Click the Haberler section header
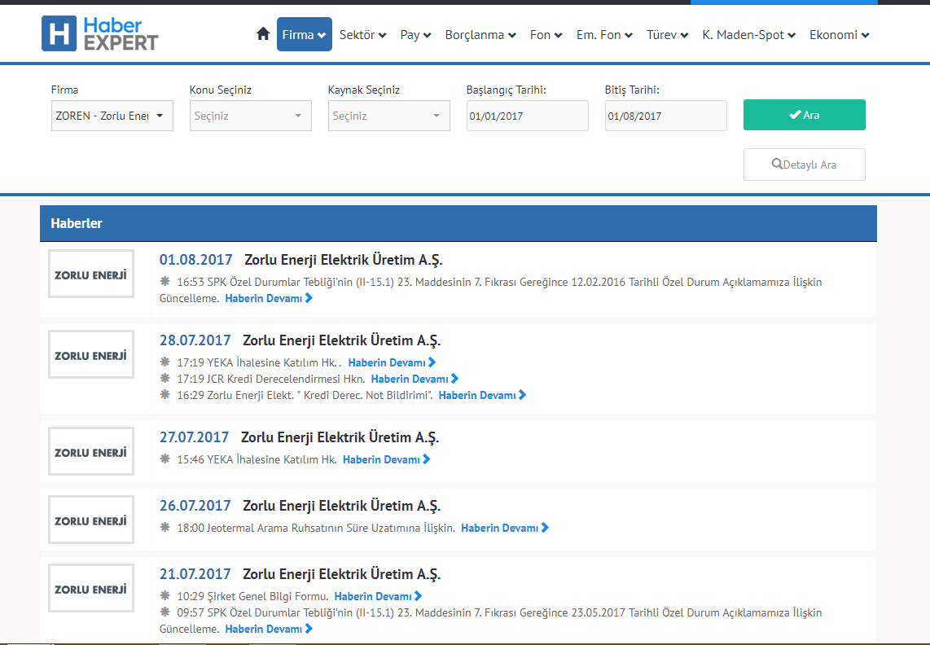Viewport: 930px width, 645px height. (458, 224)
